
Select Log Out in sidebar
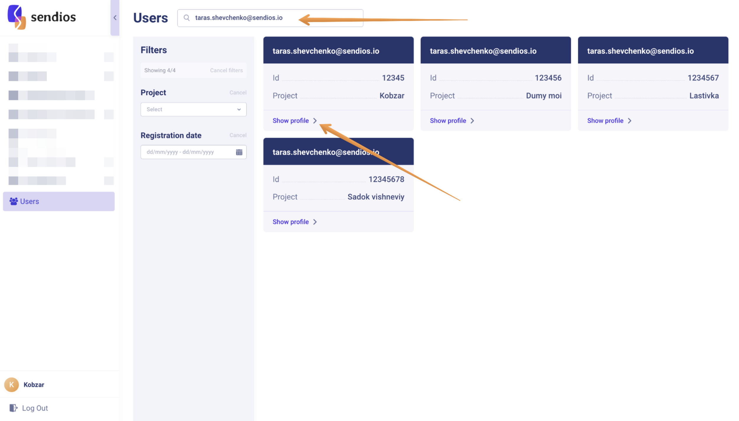(x=35, y=408)
